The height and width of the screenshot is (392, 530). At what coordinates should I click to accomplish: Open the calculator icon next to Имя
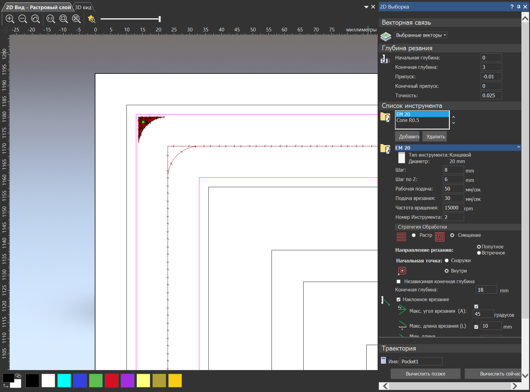[383, 361]
